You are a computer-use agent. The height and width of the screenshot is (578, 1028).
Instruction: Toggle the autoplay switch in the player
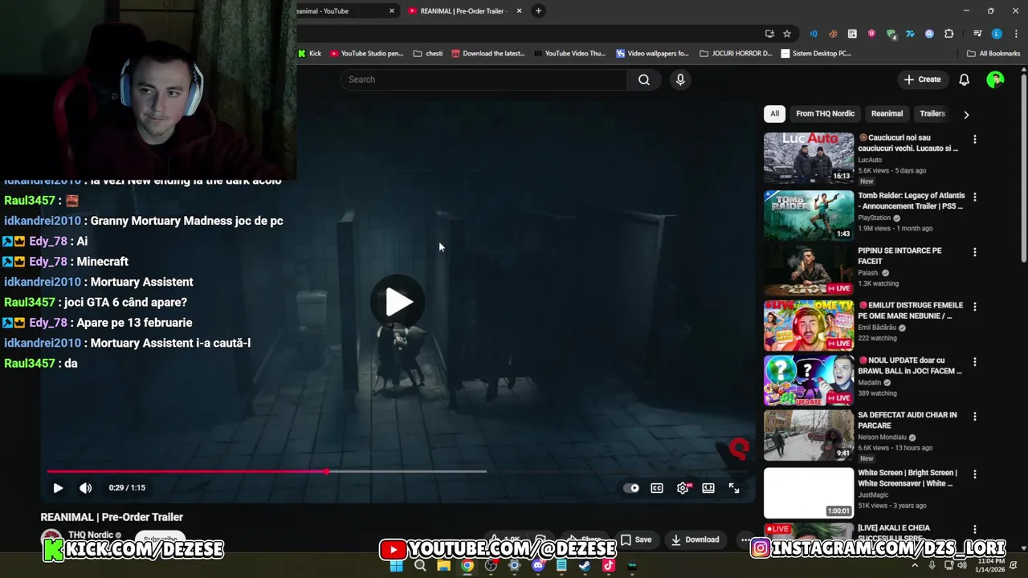(x=632, y=488)
